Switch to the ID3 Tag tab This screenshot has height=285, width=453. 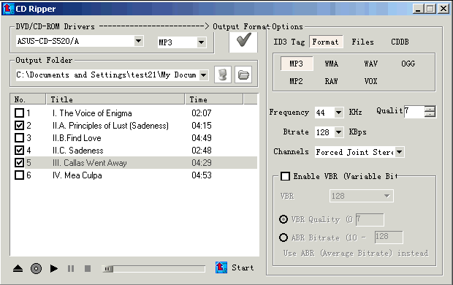289,42
